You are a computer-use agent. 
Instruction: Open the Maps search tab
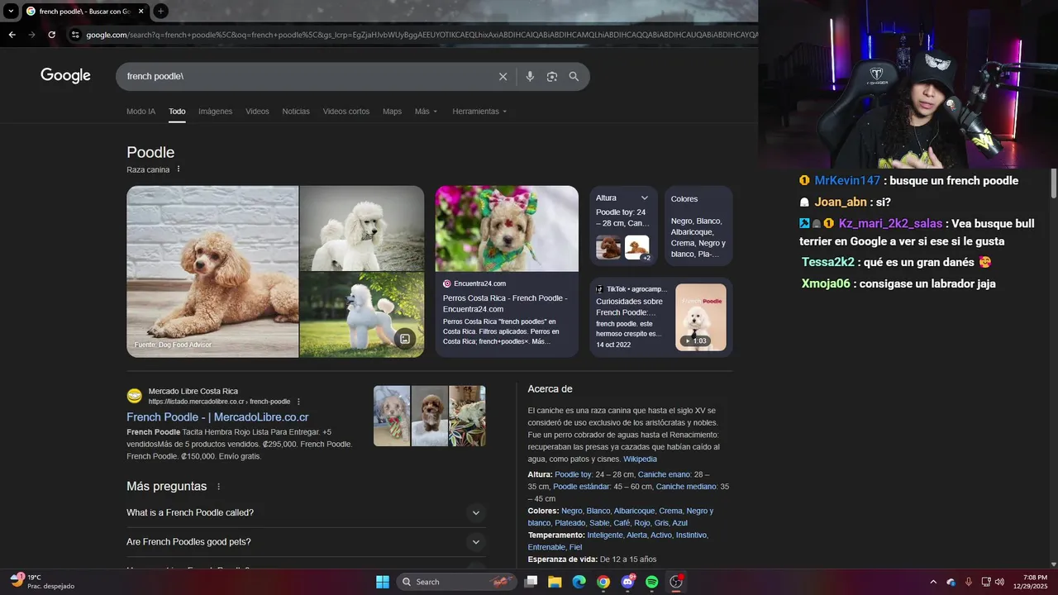pyautogui.click(x=392, y=112)
